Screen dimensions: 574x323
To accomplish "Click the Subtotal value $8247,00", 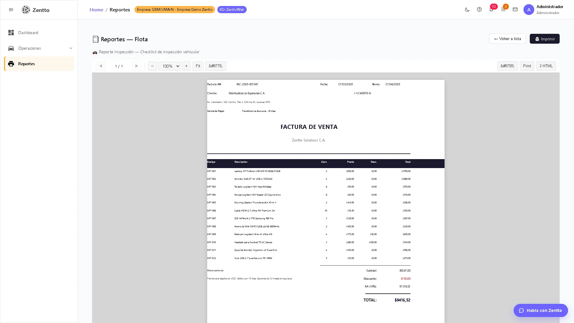I will tap(405, 271).
